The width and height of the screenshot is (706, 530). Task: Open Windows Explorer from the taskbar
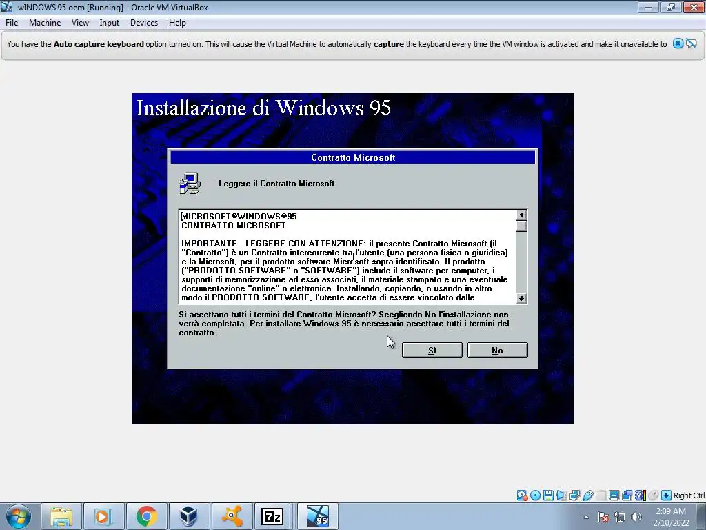coord(61,516)
